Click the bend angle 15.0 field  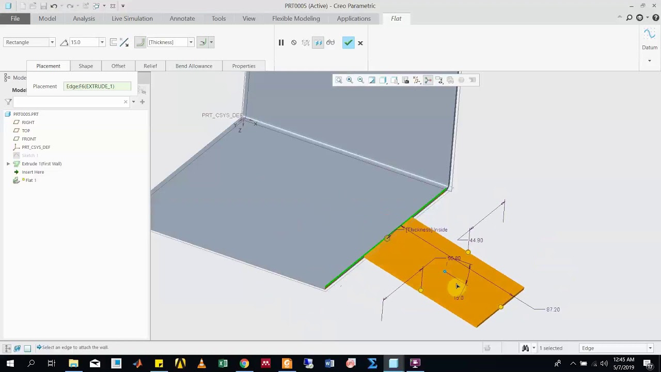click(x=84, y=42)
